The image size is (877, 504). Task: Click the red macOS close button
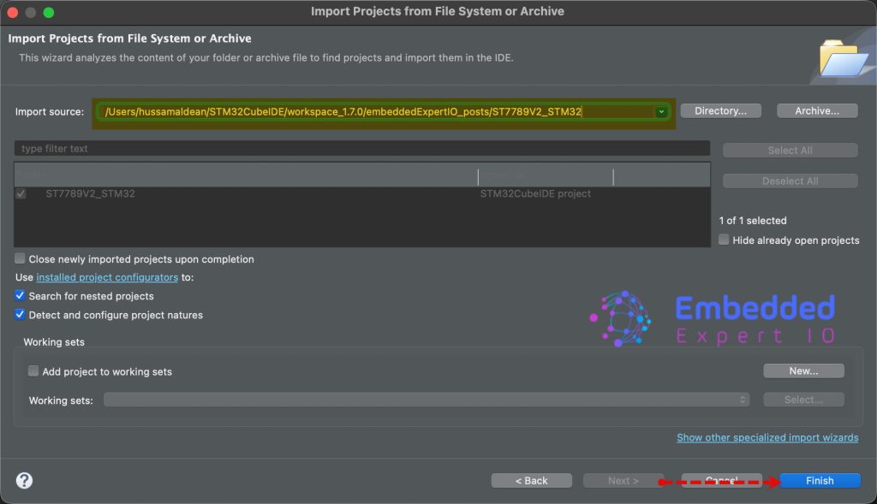click(x=13, y=12)
